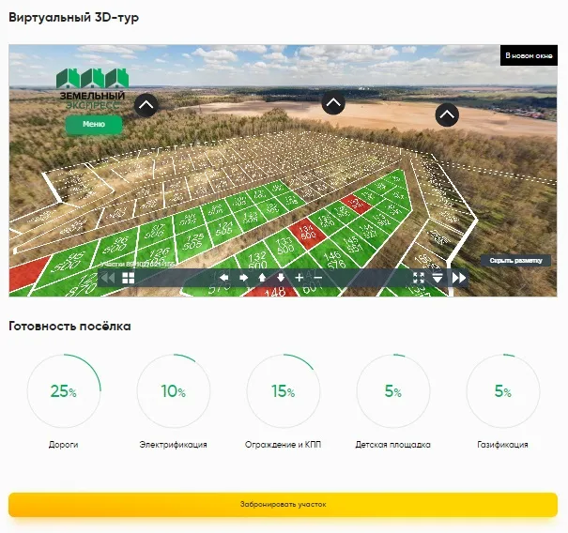Pan the tour view left
Image resolution: width=568 pixels, height=533 pixels.
[224, 278]
